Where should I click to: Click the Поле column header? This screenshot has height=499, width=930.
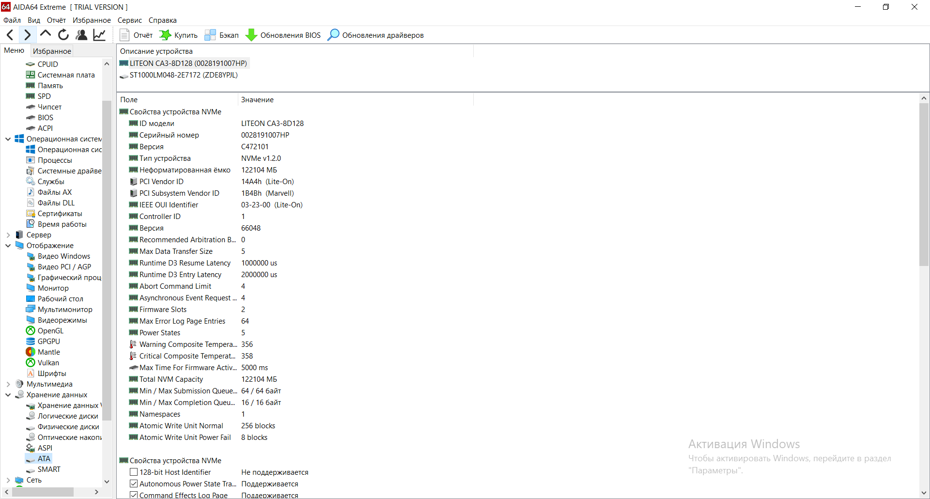(x=178, y=99)
